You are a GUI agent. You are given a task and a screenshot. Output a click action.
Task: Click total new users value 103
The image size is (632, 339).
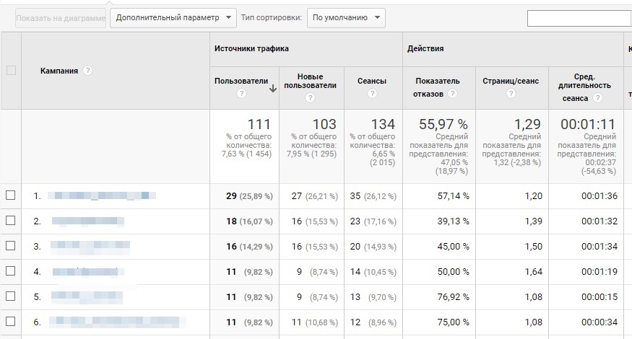click(324, 124)
